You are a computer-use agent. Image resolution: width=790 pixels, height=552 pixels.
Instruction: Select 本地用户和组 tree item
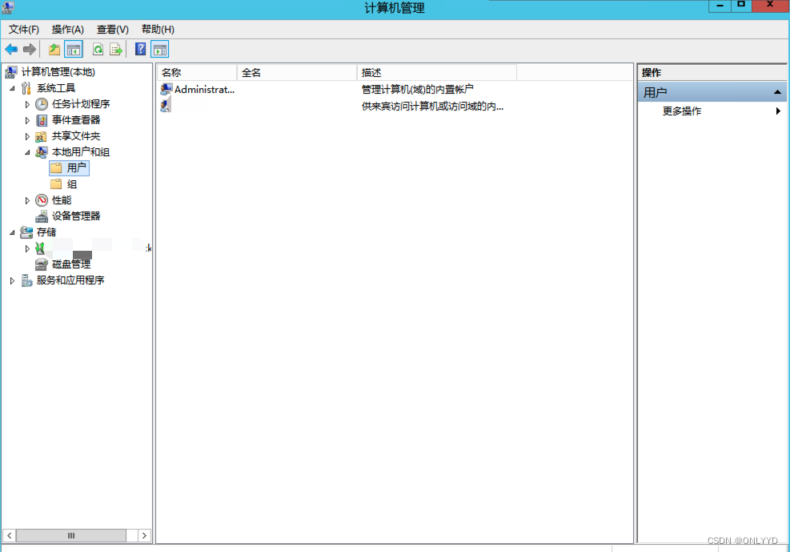(81, 152)
